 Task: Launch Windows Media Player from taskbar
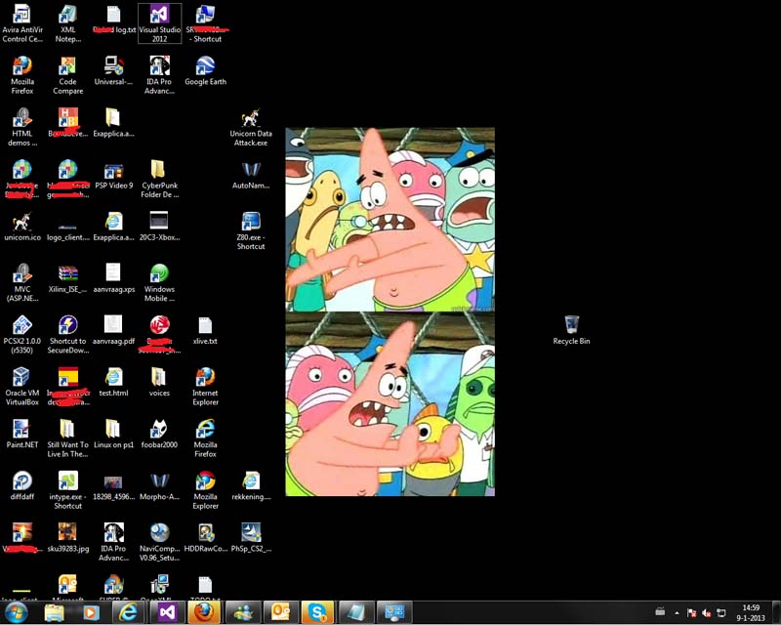91,612
